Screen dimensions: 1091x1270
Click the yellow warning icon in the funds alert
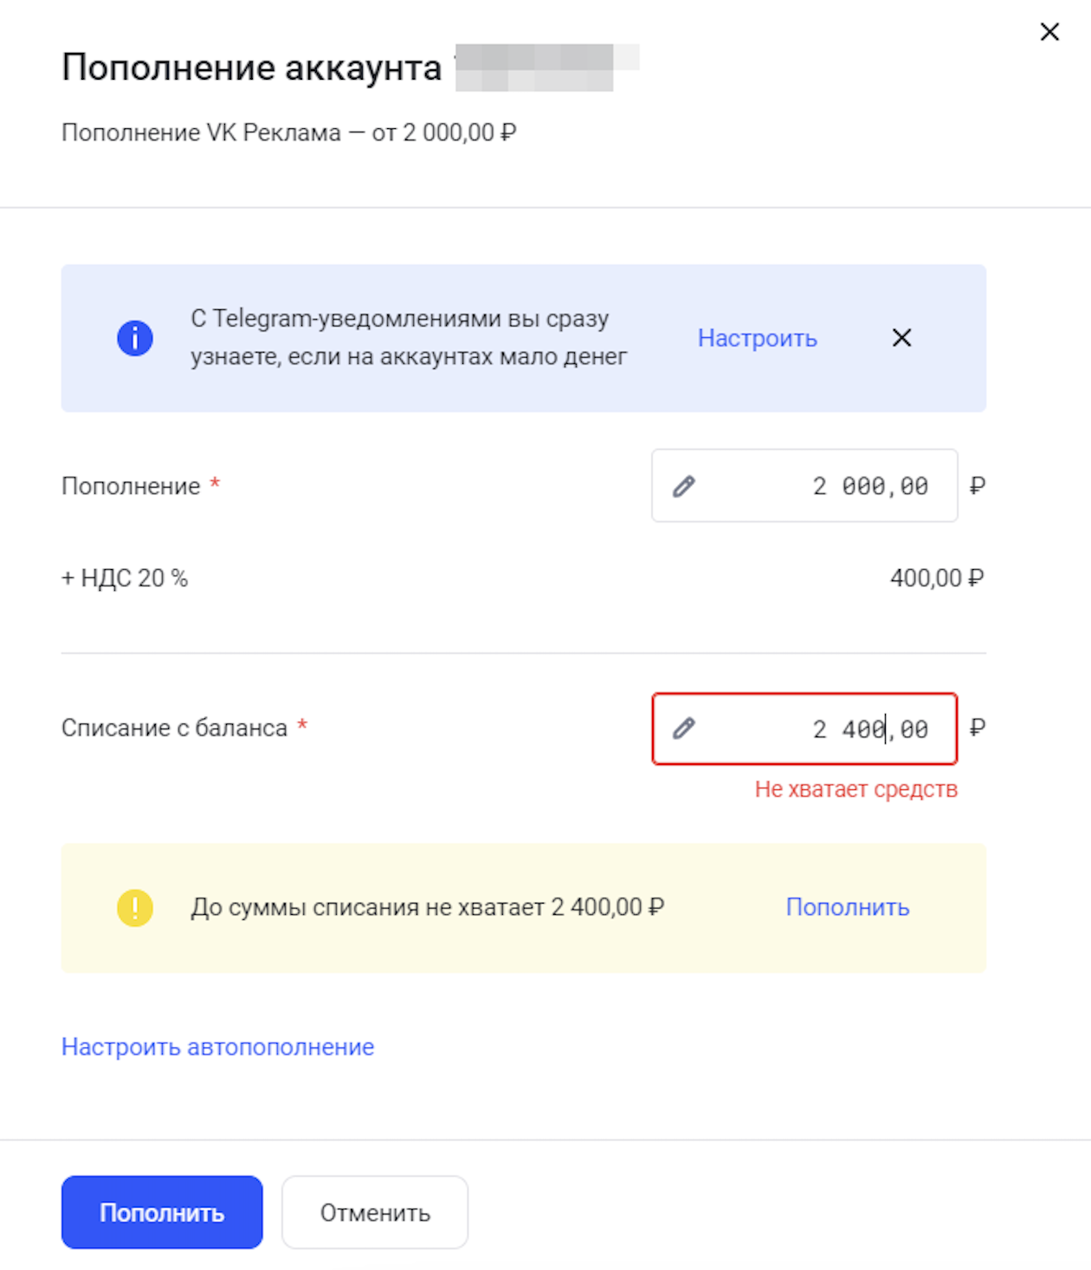point(134,908)
